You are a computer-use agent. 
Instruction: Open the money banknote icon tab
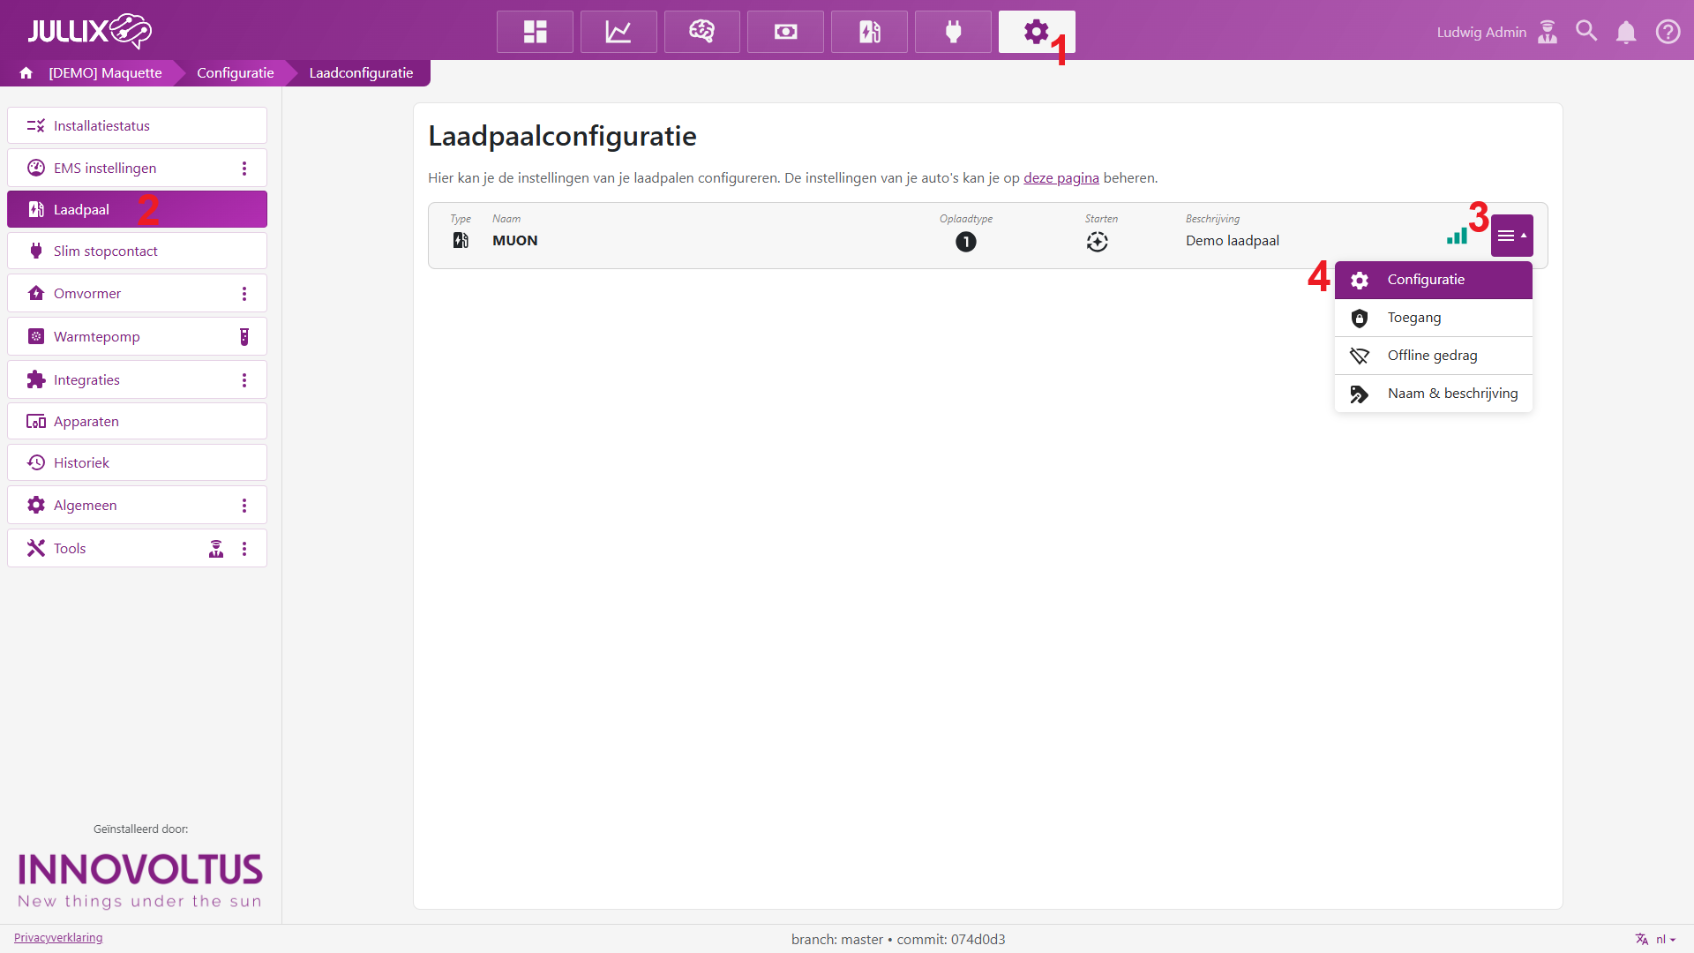point(785,32)
